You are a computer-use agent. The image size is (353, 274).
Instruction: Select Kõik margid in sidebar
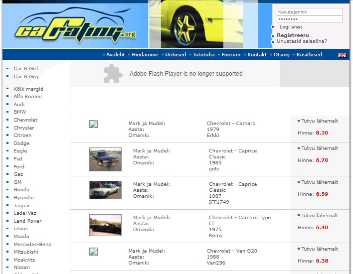28,89
